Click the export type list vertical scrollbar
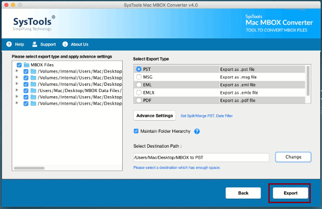Viewport: 322px width, 209px height. click(x=308, y=81)
